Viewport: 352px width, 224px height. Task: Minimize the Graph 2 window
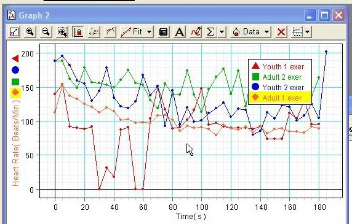(310, 15)
